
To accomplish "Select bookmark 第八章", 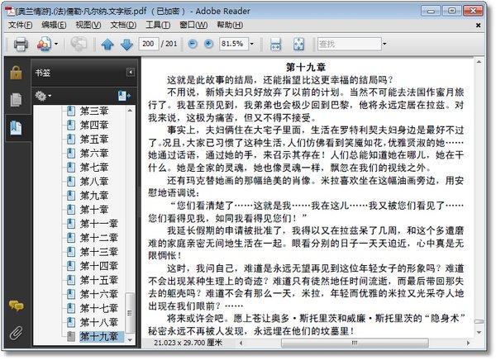I will (x=94, y=182).
